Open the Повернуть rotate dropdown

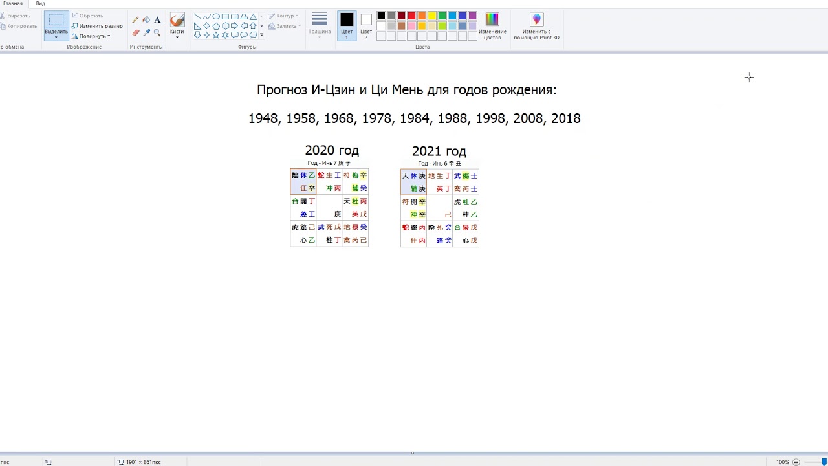point(91,36)
